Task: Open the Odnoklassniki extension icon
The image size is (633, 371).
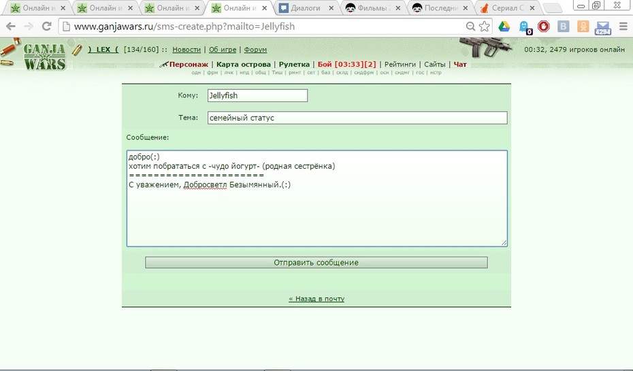Action: tap(583, 27)
